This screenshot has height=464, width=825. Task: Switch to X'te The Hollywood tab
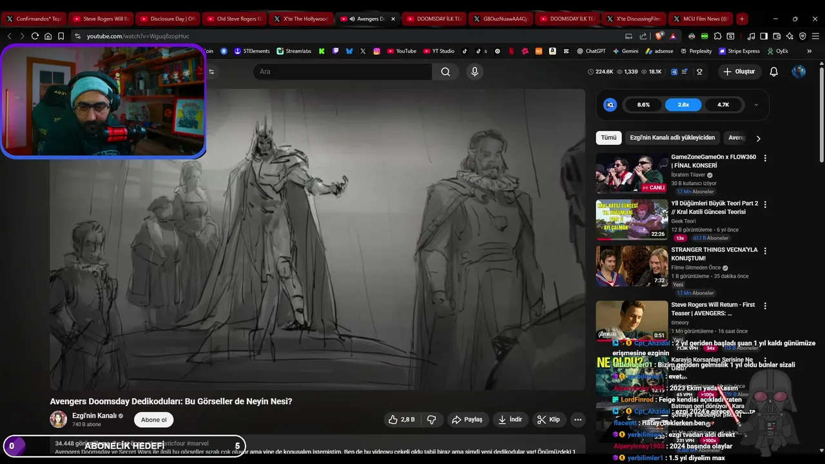click(300, 19)
